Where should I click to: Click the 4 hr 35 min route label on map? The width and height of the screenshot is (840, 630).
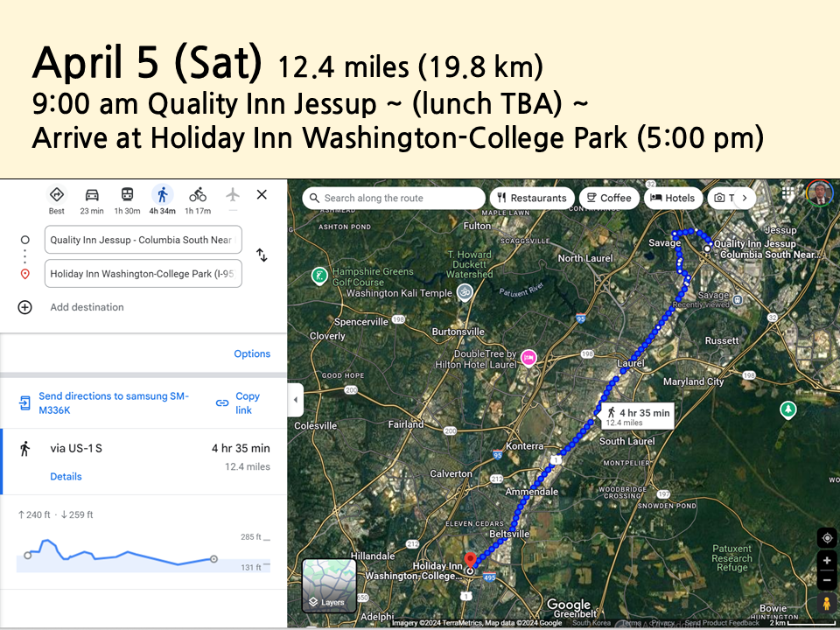(638, 416)
